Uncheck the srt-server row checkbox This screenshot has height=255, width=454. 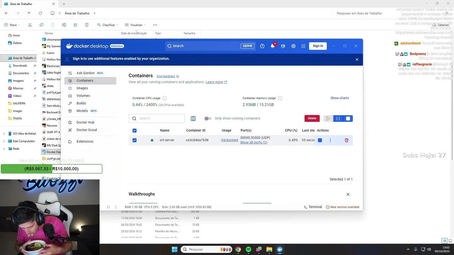tap(134, 140)
